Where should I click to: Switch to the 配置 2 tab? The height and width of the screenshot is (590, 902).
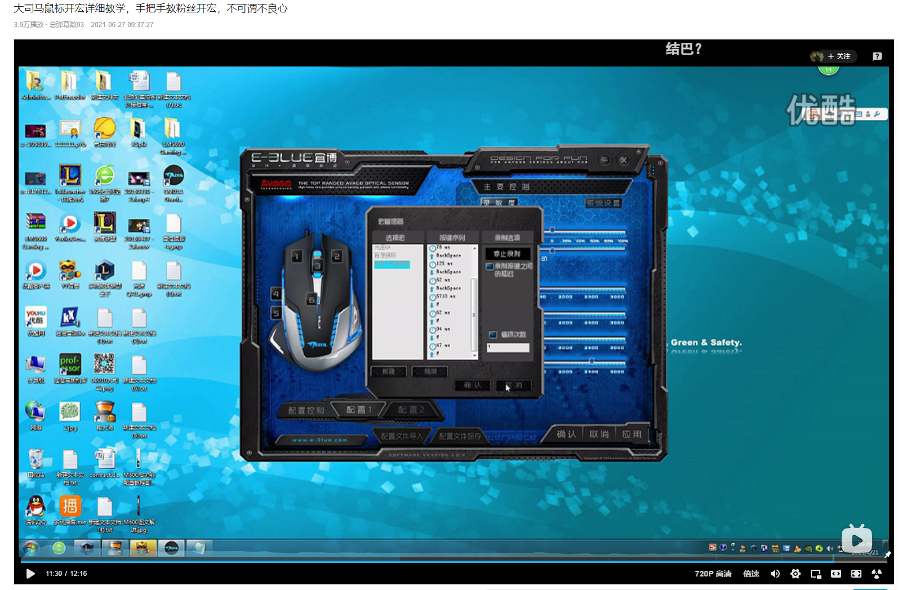411,410
